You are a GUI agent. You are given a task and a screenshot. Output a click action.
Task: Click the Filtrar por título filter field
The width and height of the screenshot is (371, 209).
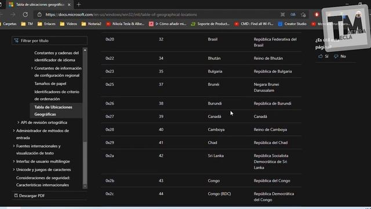pos(49,41)
